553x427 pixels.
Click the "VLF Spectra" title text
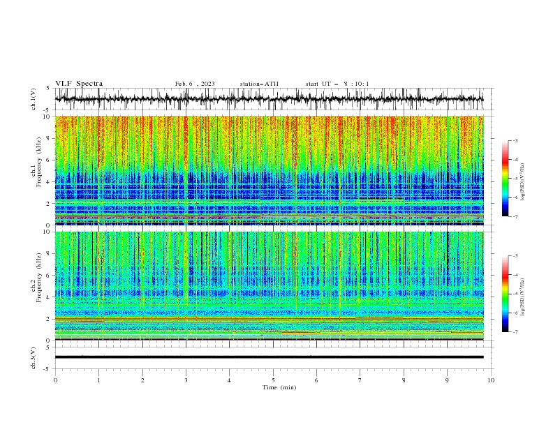tap(79, 84)
